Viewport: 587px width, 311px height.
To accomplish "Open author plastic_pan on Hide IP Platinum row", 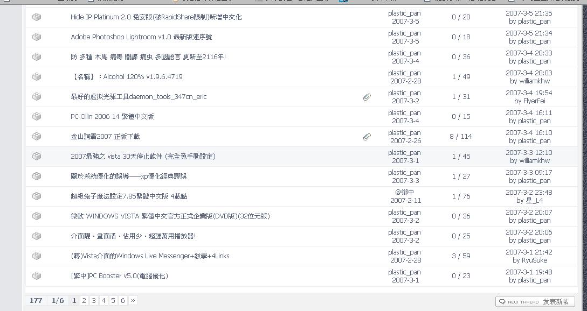I will coord(404,13).
